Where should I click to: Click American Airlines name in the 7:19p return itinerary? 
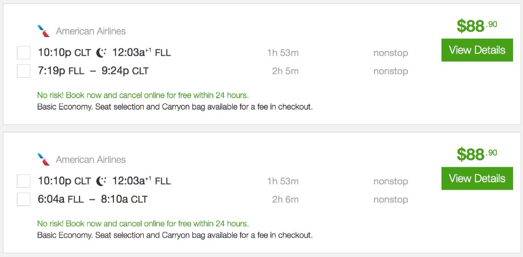tap(90, 31)
